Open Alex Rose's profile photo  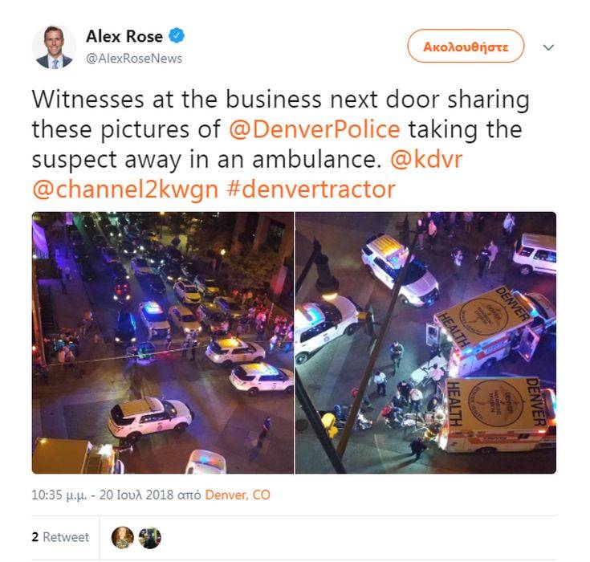tap(55, 47)
